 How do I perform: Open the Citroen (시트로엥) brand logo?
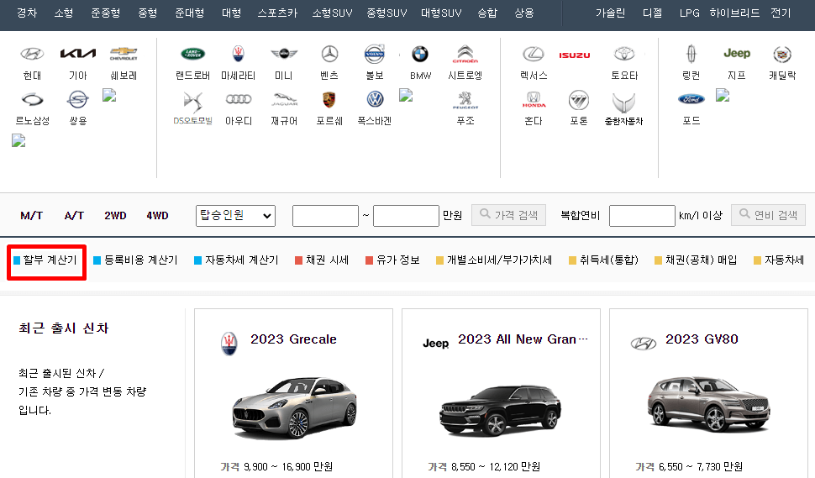coord(465,54)
